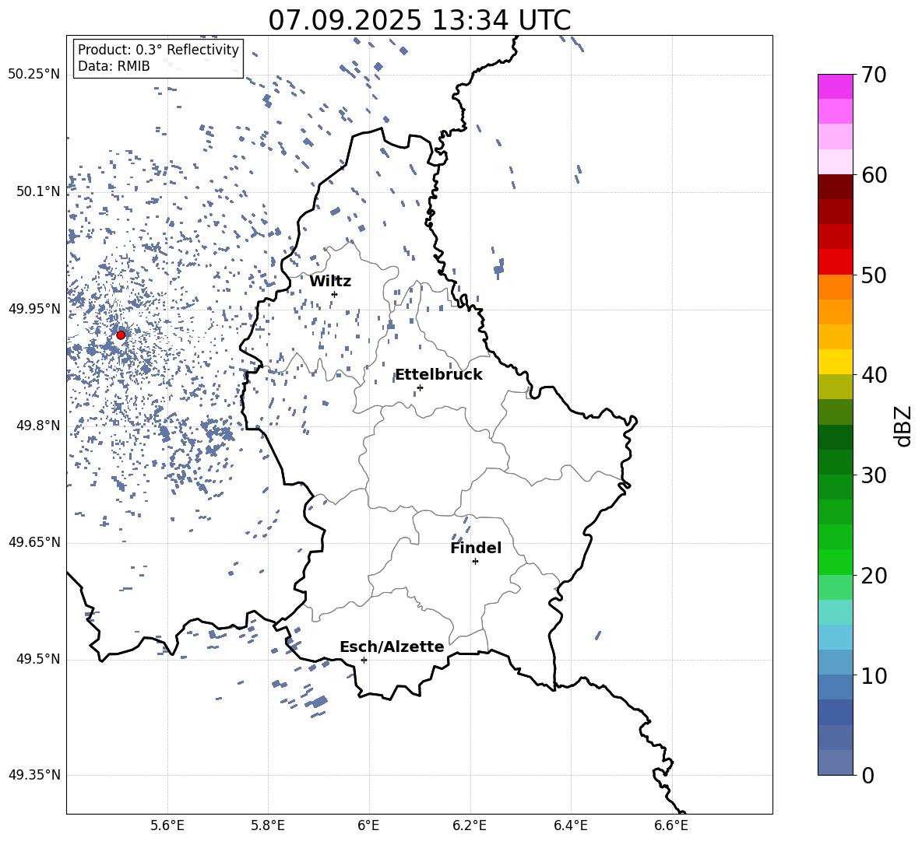Click the 6.6°E longitude label
The image size is (922, 841).
click(671, 825)
